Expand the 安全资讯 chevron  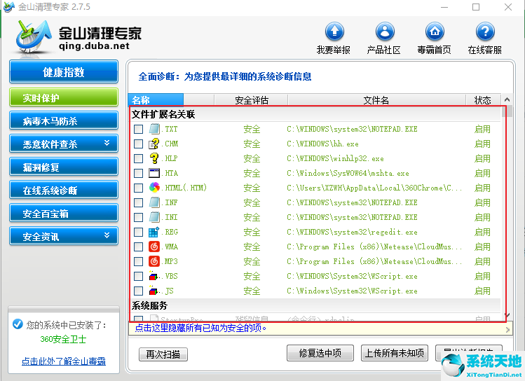tap(107, 235)
